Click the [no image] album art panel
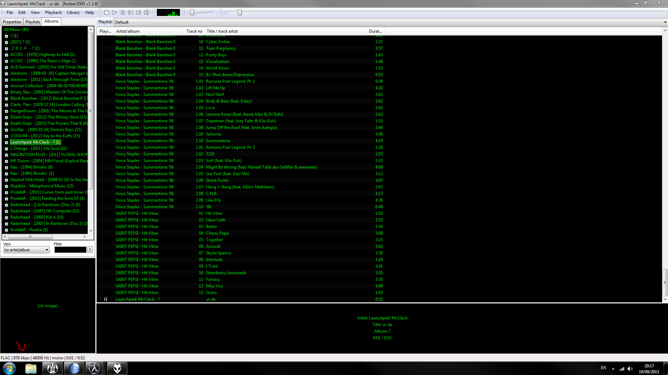This screenshot has width=668, height=375. coord(48,306)
